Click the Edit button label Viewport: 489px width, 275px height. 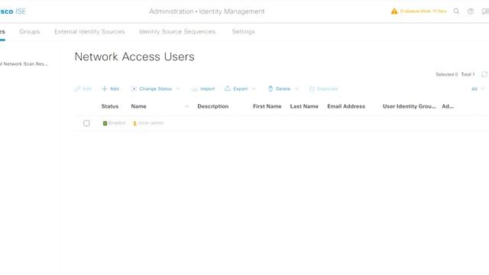pyautogui.click(x=87, y=89)
